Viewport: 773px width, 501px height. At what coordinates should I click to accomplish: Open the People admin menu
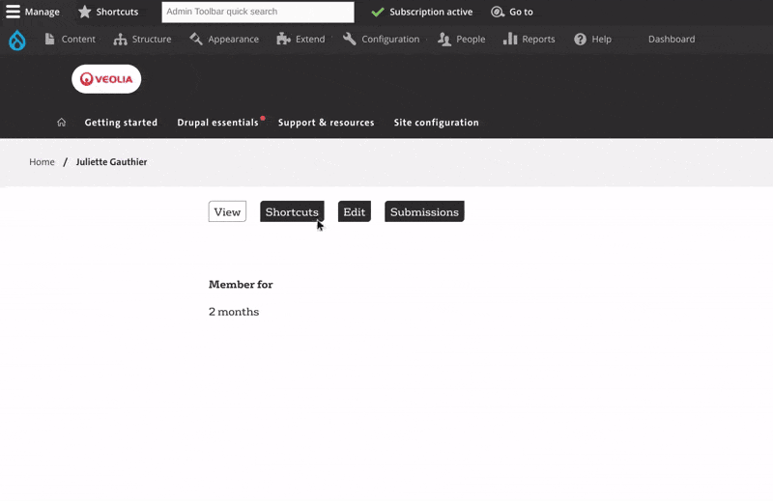pyautogui.click(x=461, y=40)
